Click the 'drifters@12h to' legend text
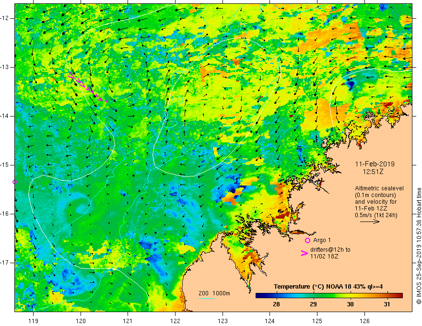Viewport: 422px width, 326px height. (330, 250)
